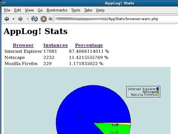Click the Mozilla Firefox table row name

pos(21,64)
